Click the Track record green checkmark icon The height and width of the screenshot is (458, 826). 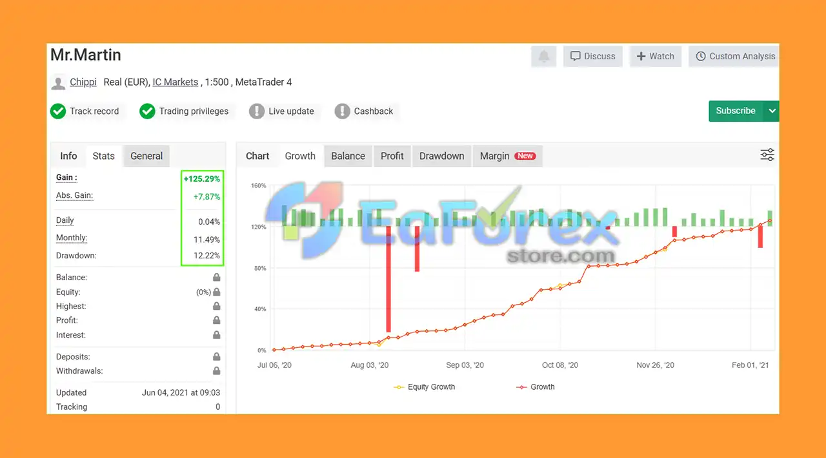coord(58,111)
